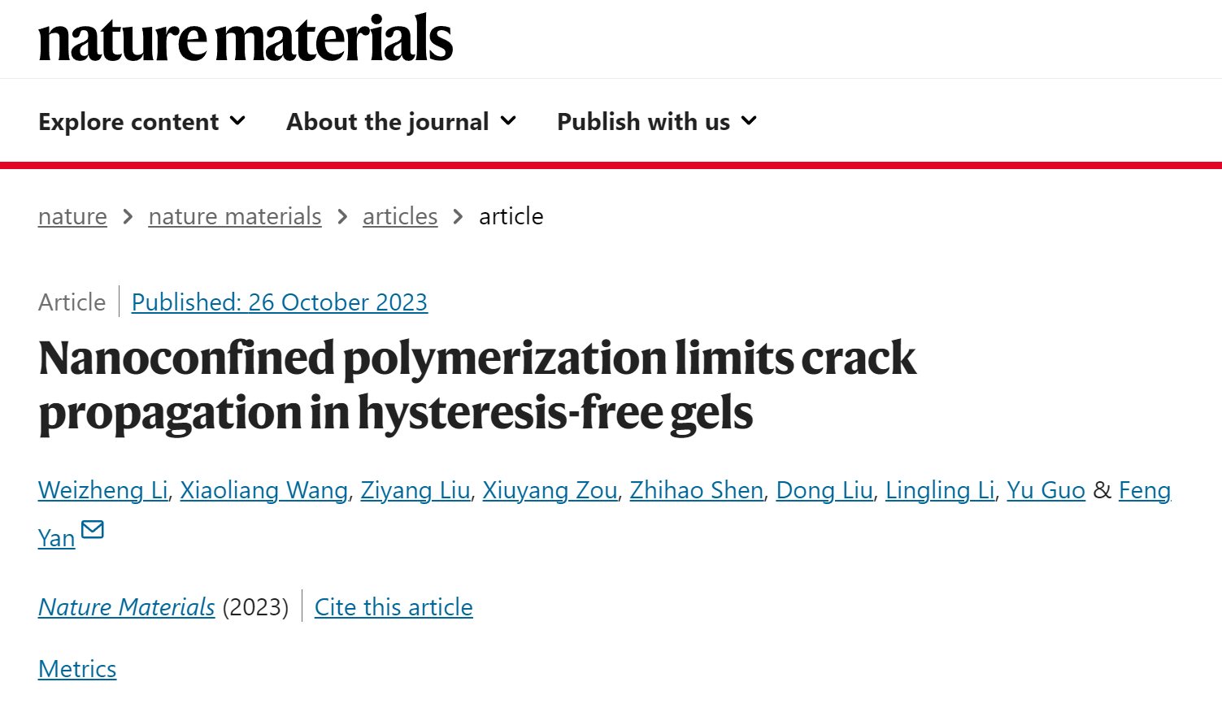The width and height of the screenshot is (1222, 708).
Task: Click the chevron beside Publish with us
Action: tap(749, 121)
